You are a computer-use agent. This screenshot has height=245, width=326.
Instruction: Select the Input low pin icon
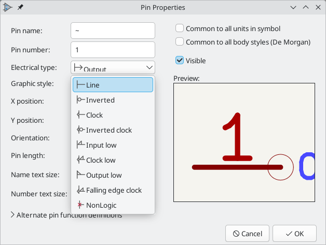point(80,145)
